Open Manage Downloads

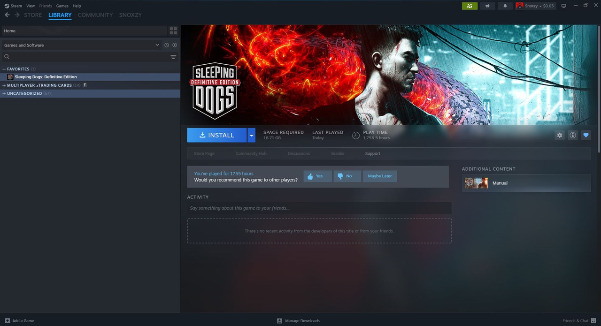point(298,321)
